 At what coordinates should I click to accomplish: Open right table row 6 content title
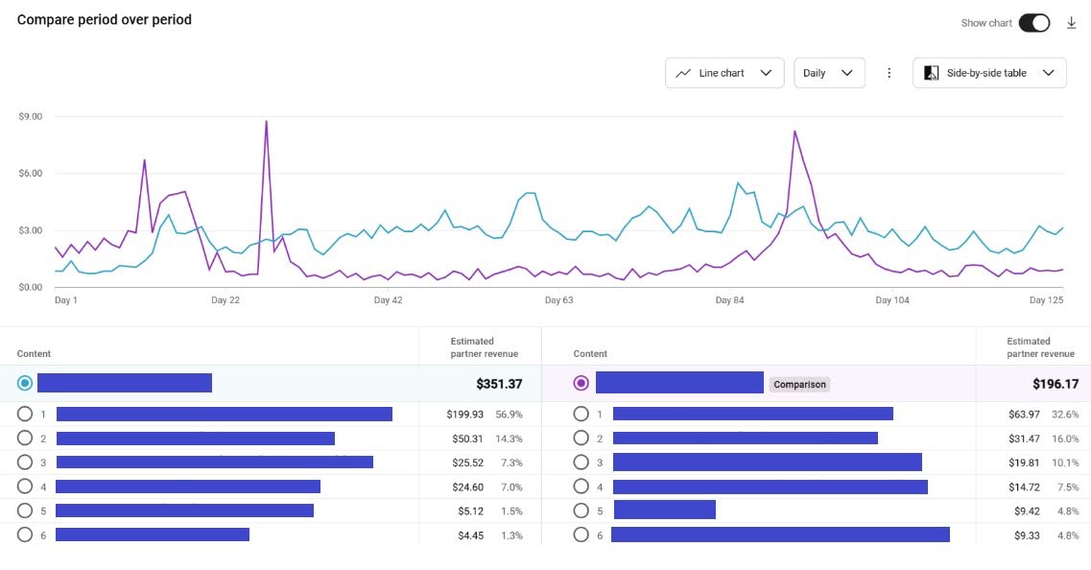(x=780, y=534)
